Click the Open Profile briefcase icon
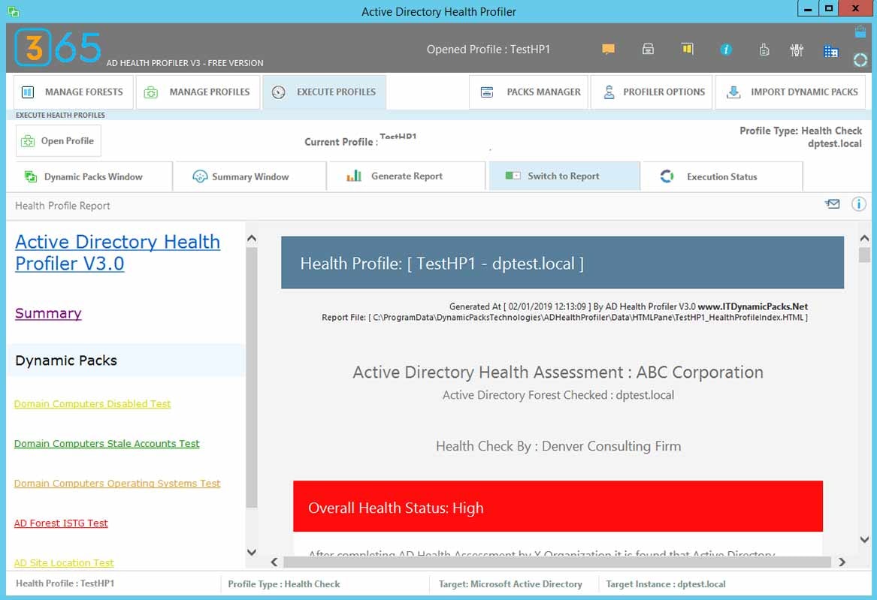 point(28,141)
